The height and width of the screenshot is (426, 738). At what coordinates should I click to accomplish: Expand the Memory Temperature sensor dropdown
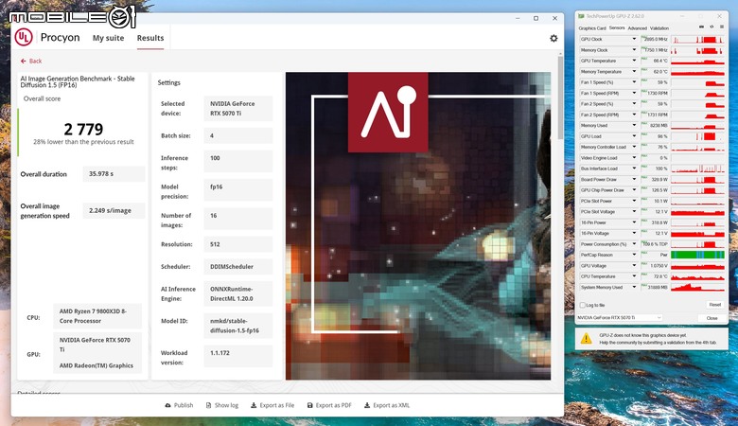pos(634,72)
